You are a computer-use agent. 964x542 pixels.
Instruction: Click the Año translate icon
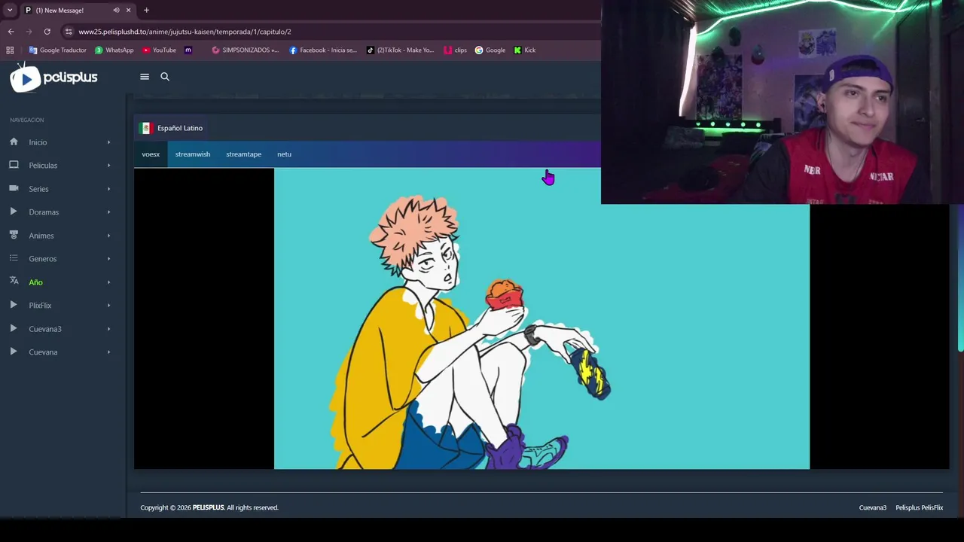pos(14,281)
